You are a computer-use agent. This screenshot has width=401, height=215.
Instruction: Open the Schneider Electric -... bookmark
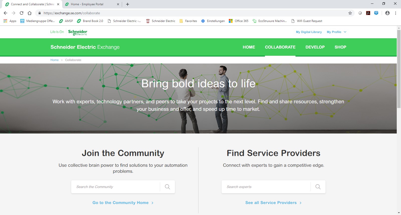point(124,21)
